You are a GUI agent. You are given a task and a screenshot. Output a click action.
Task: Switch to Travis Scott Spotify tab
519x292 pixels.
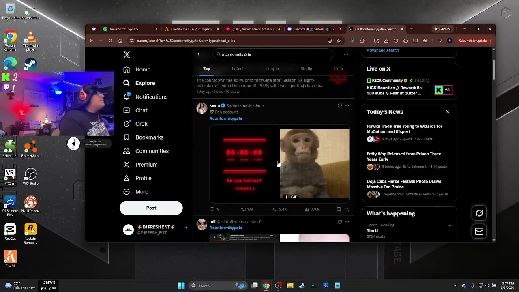coord(130,29)
